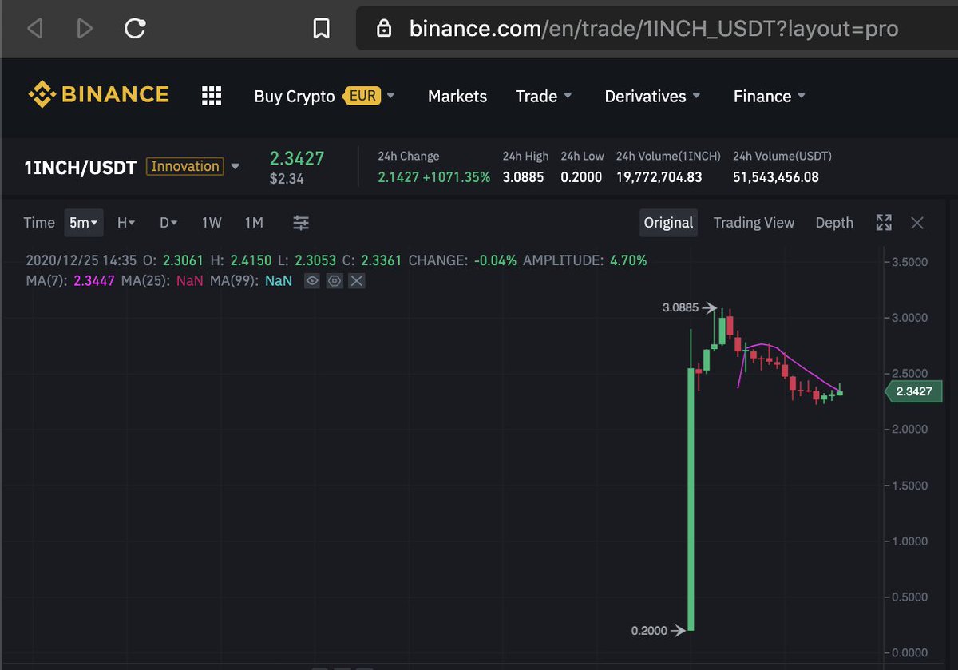Expand the chart to fullscreen
The height and width of the screenshot is (670, 958).
[884, 223]
